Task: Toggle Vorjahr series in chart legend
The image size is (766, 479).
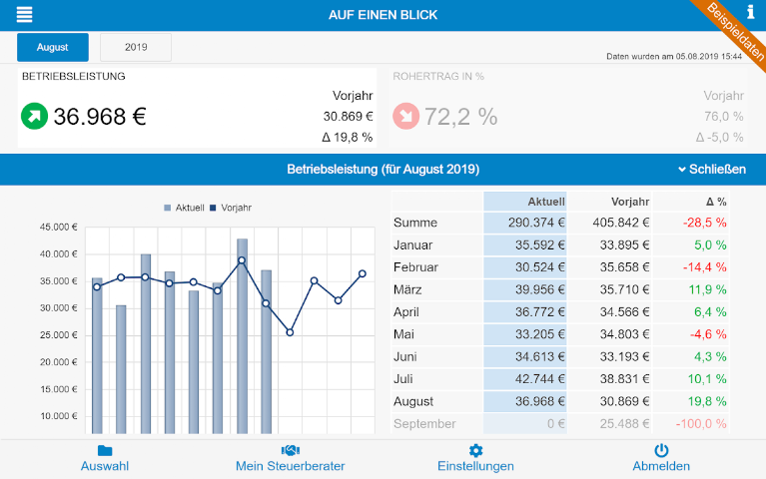Action: (231, 208)
